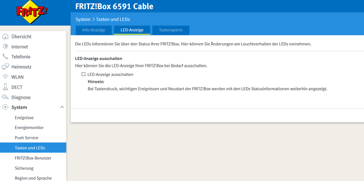364x181 pixels.
Task: Navigate to Sicherung page
Action: [24, 168]
